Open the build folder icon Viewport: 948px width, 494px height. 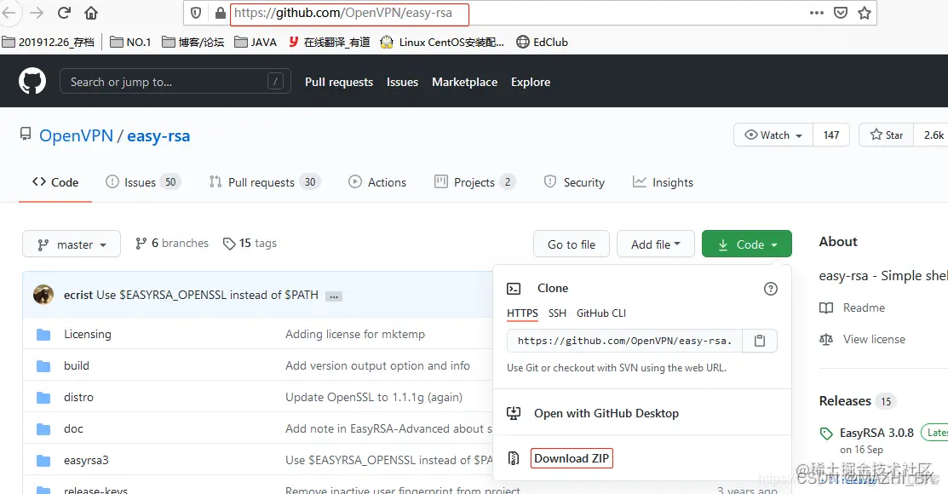click(43, 365)
